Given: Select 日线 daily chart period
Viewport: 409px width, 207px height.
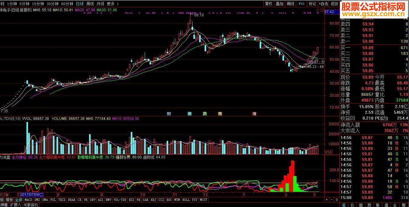Looking at the screenshot, I should click(x=80, y=4).
